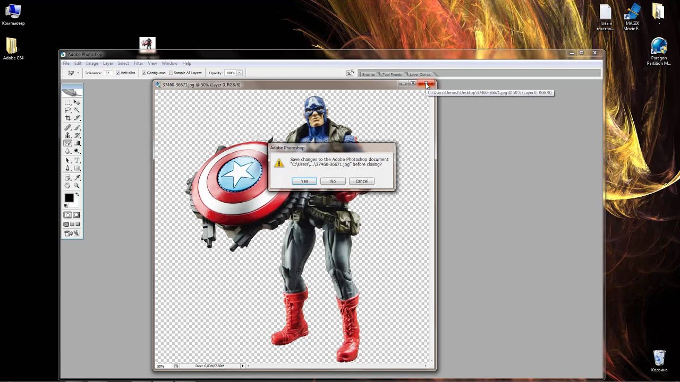This screenshot has height=382, width=680.
Task: Click Yes to save changes
Action: tap(304, 181)
